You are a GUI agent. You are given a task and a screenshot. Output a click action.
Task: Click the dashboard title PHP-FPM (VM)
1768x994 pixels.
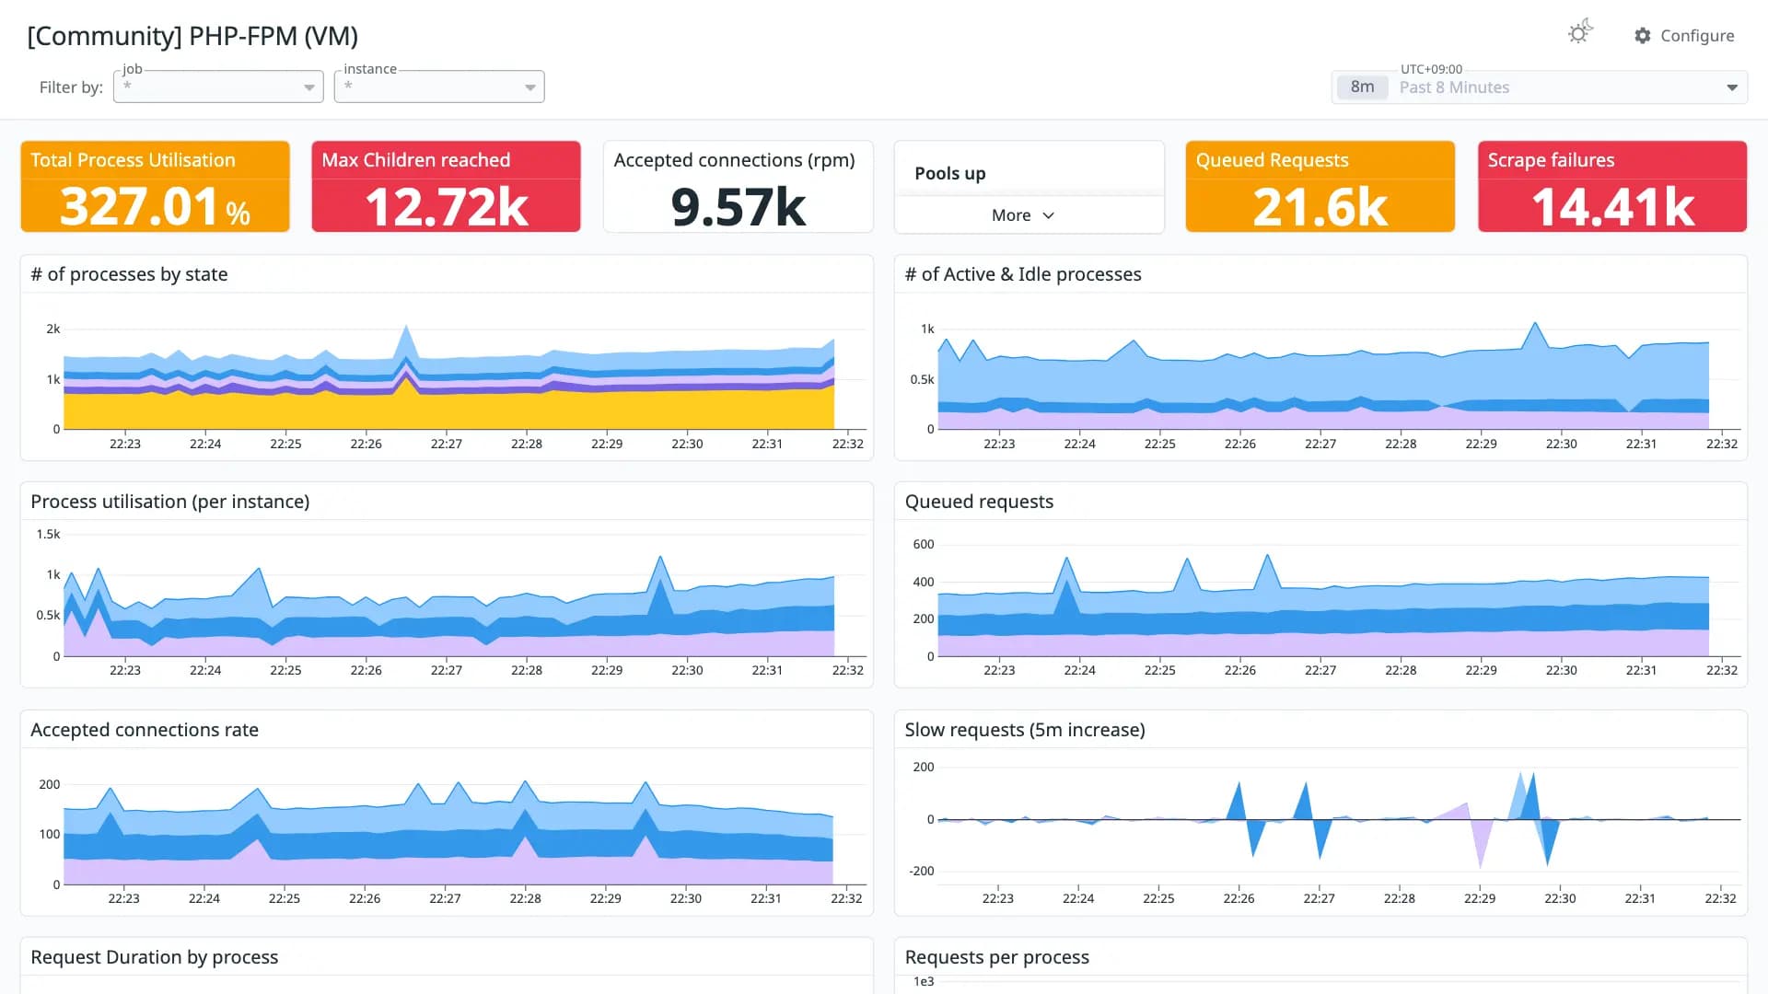pos(192,36)
